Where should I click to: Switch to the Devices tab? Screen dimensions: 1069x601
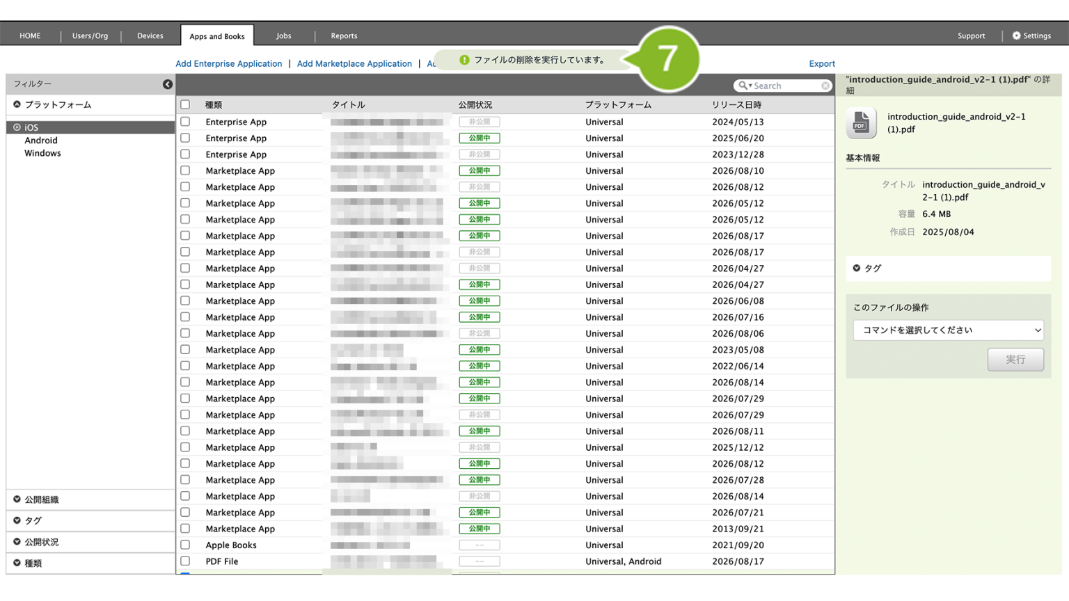(150, 35)
